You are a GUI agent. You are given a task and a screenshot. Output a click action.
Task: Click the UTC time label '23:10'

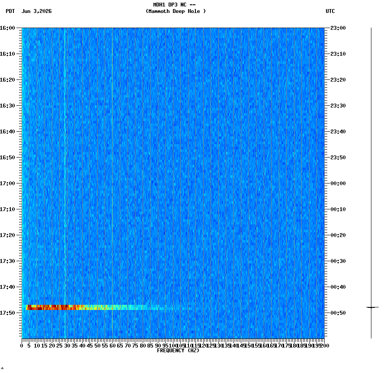338,54
